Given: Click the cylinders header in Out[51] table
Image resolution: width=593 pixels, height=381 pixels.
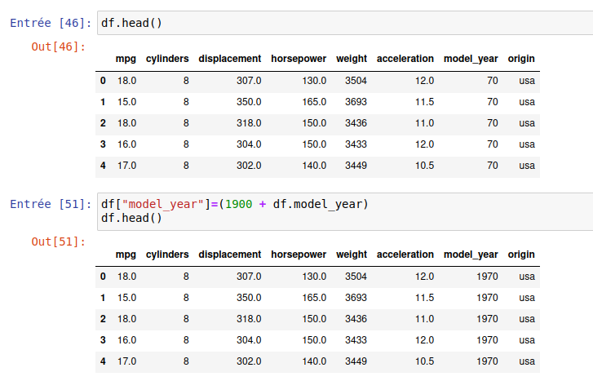Looking at the screenshot, I should [167, 255].
